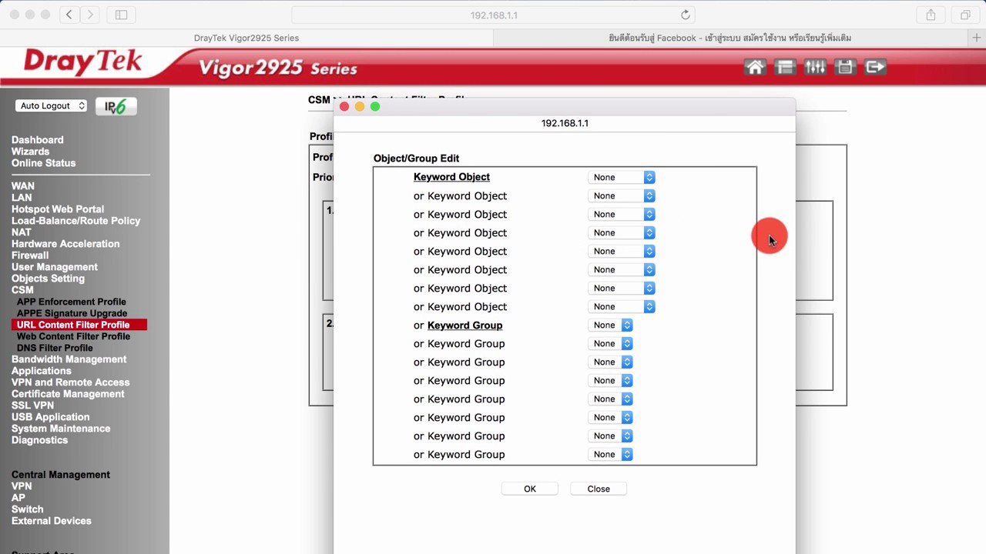986x554 pixels.
Task: Click the list view icon beside home
Action: pyautogui.click(x=785, y=68)
